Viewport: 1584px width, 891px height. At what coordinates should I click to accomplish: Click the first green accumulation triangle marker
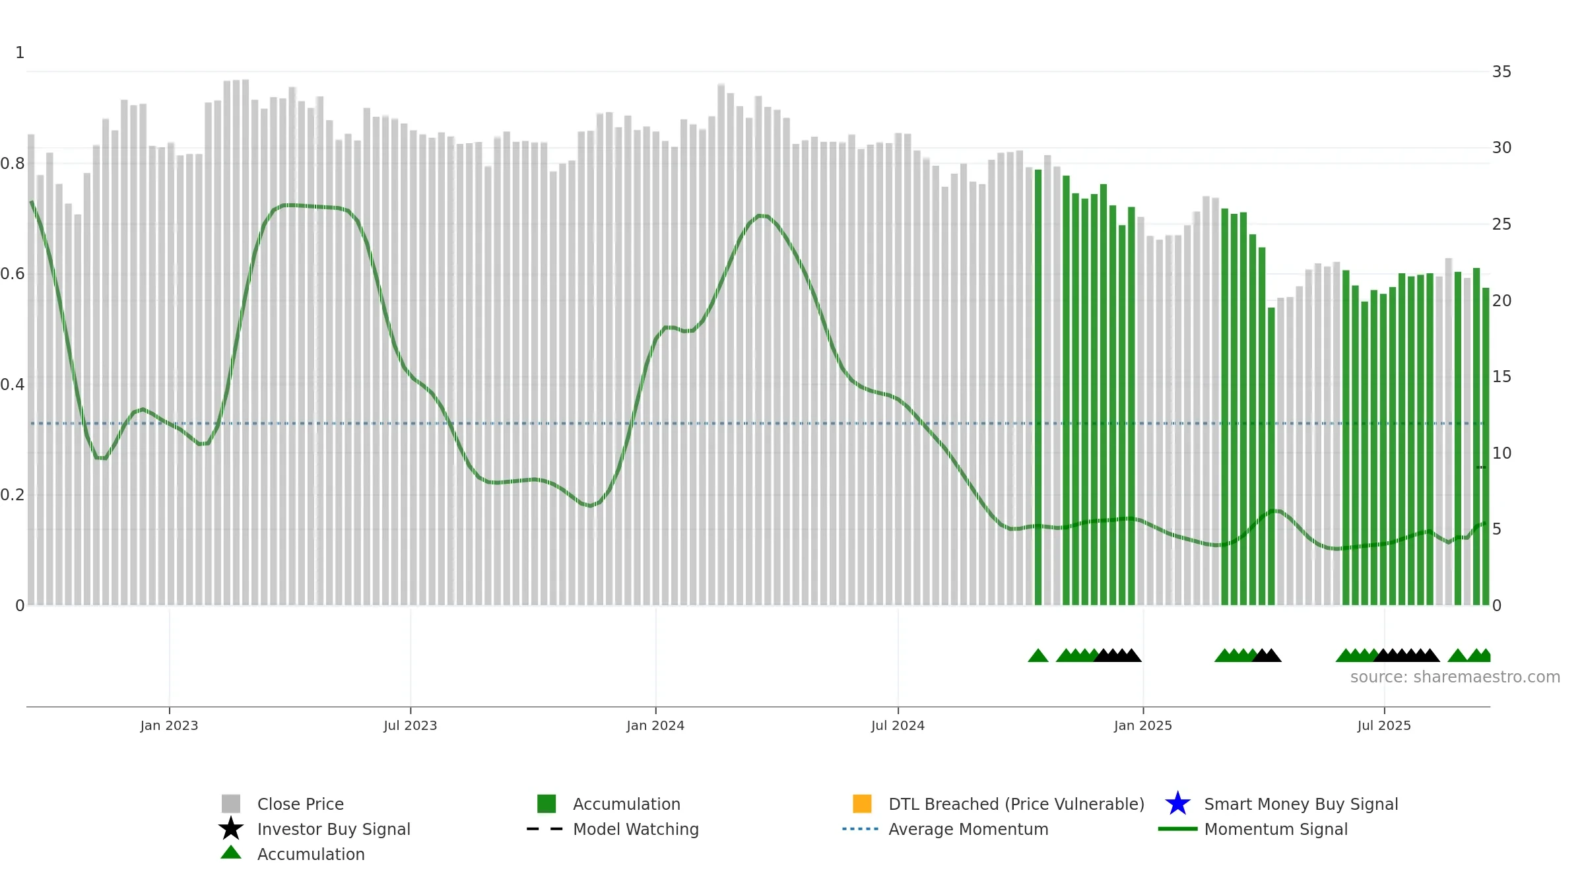[x=1038, y=655]
